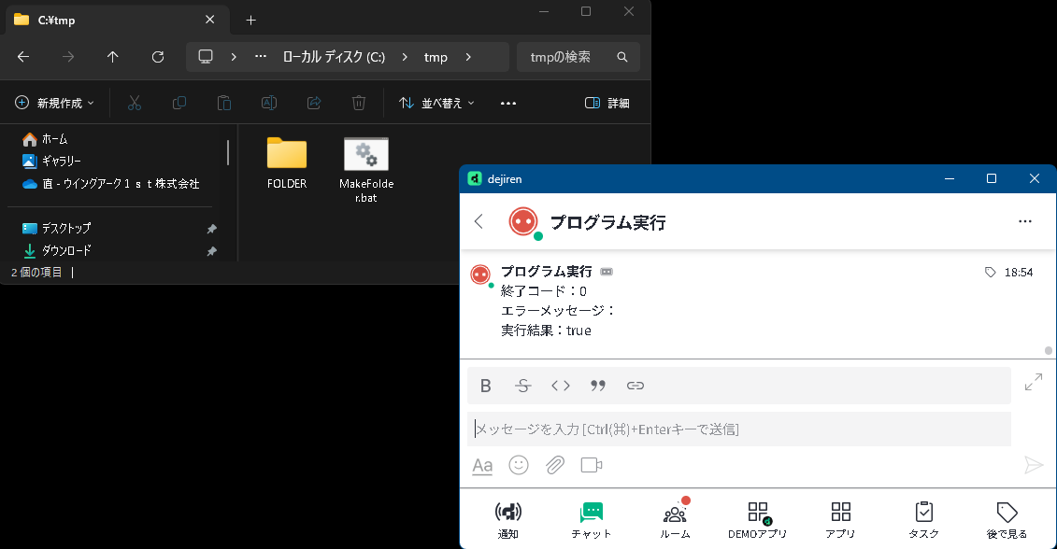Insert a hyperlink in message
Image resolution: width=1057 pixels, height=549 pixels.
[636, 386]
